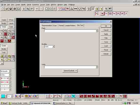The height and width of the screenshot is (105, 140).
Task: Expand the Suffix dropdown arrow
Action: click(97, 67)
